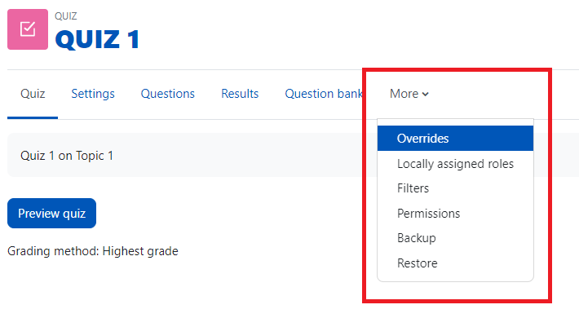
Task: Select Overrides from the More menu
Action: tap(455, 138)
